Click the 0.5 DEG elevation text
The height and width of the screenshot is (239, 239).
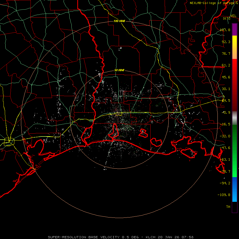click(130, 237)
